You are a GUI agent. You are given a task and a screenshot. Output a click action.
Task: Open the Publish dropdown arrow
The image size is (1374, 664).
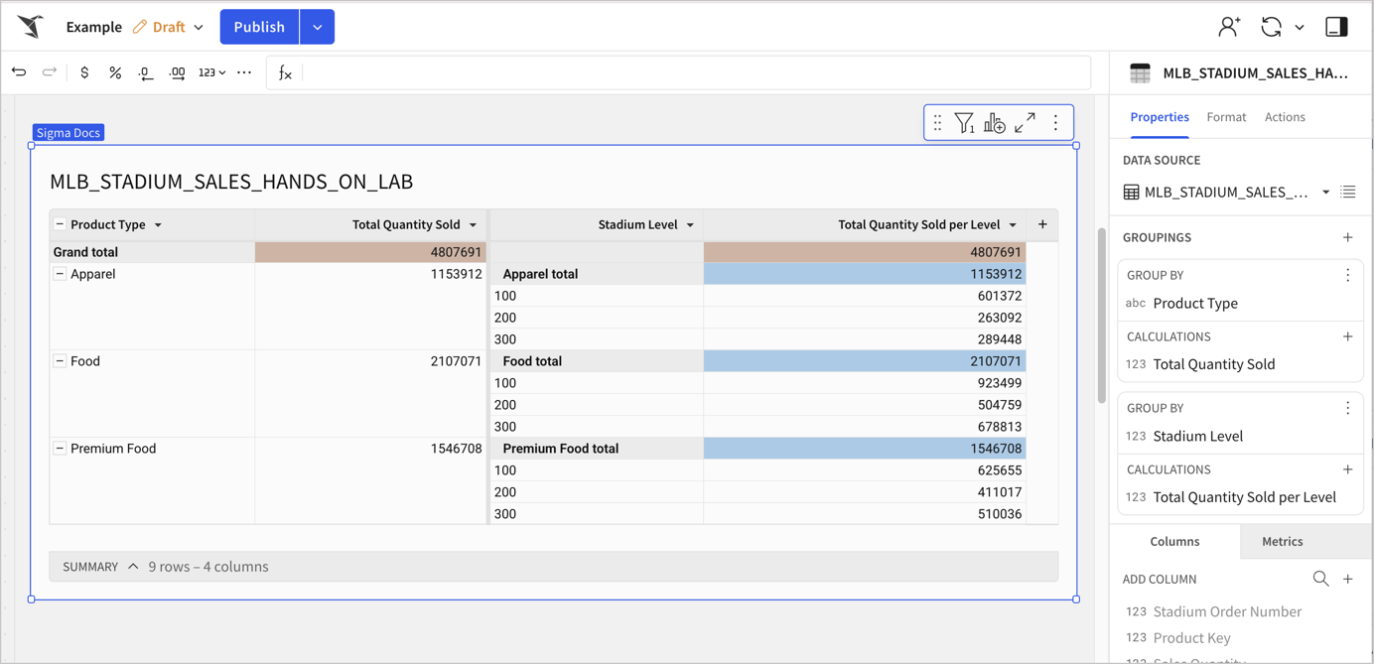tap(318, 27)
